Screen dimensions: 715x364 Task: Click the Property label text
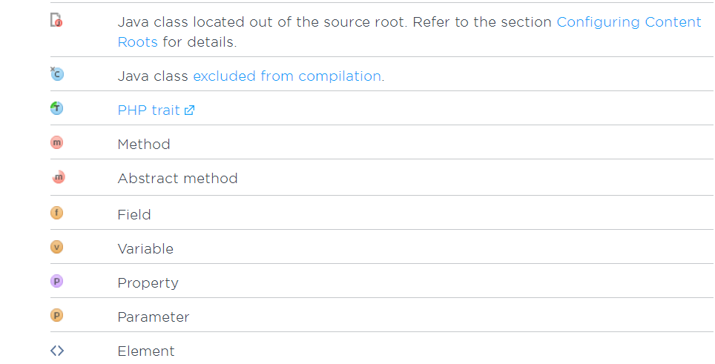148,282
